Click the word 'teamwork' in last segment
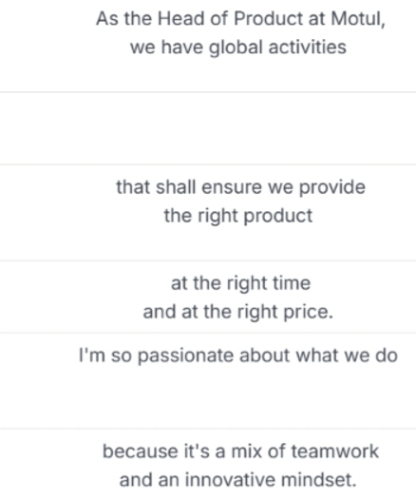Screen dimensions: 416x500 [335, 452]
